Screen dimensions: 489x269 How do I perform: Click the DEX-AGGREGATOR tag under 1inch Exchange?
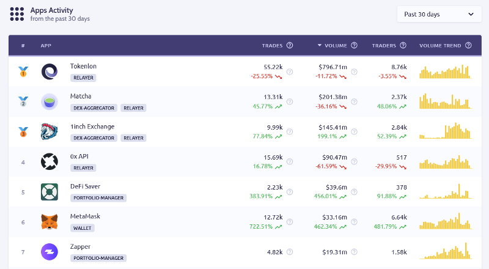coord(94,138)
